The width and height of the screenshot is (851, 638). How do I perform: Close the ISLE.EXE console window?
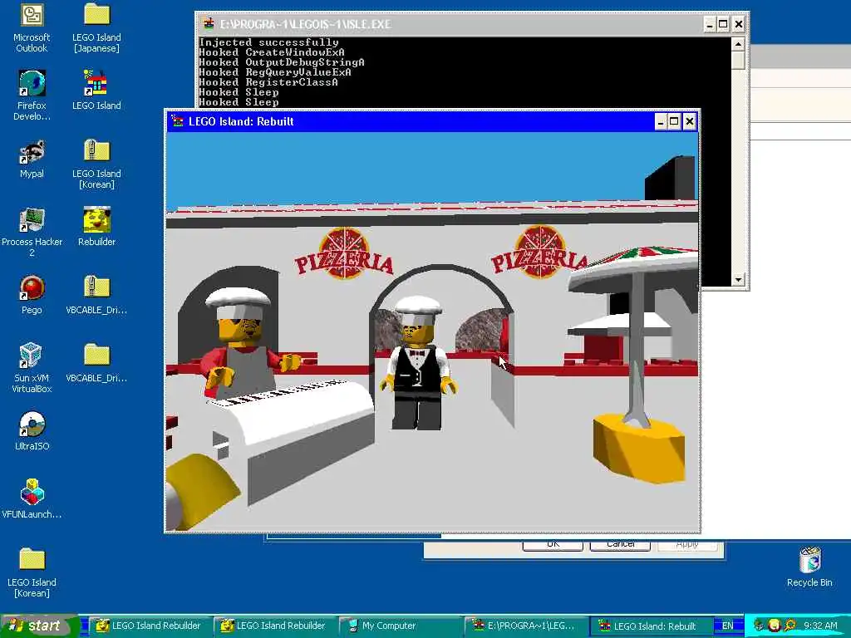739,24
